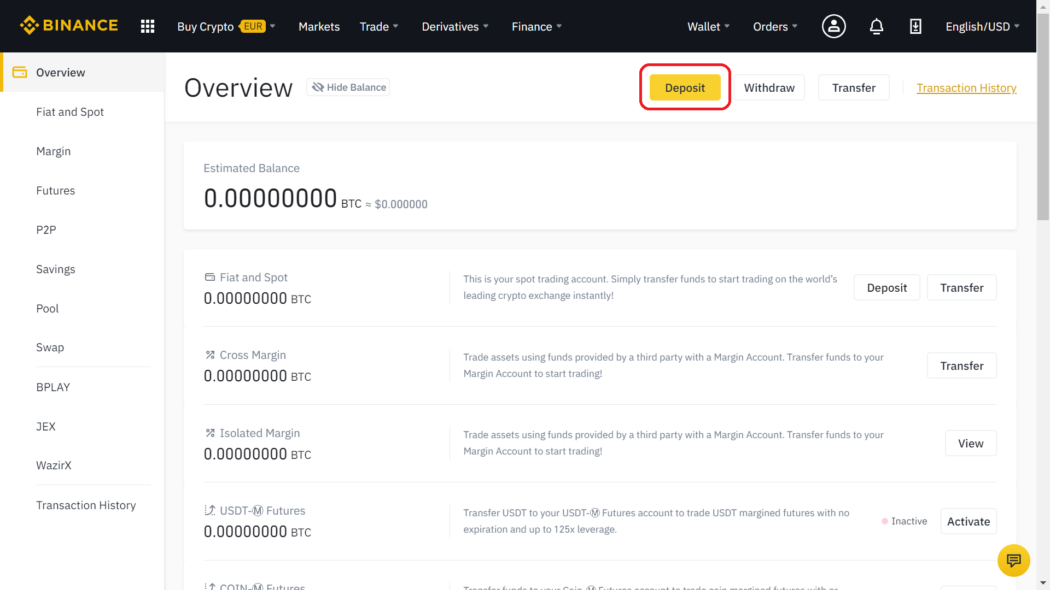Open the support chat bubble icon

click(1013, 560)
